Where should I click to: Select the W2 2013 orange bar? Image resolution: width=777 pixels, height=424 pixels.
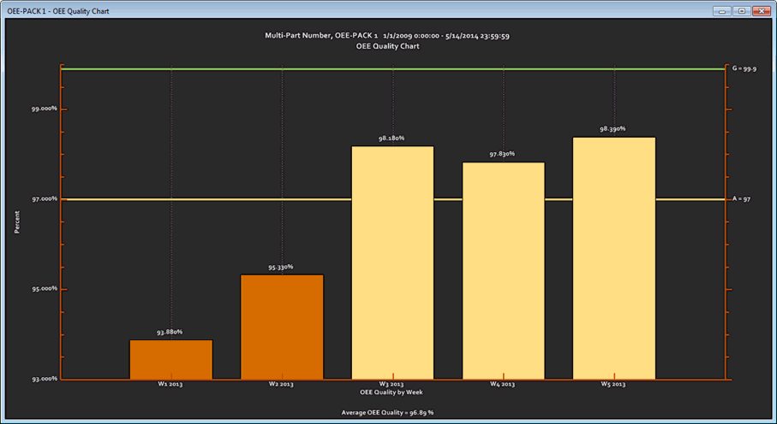282,327
